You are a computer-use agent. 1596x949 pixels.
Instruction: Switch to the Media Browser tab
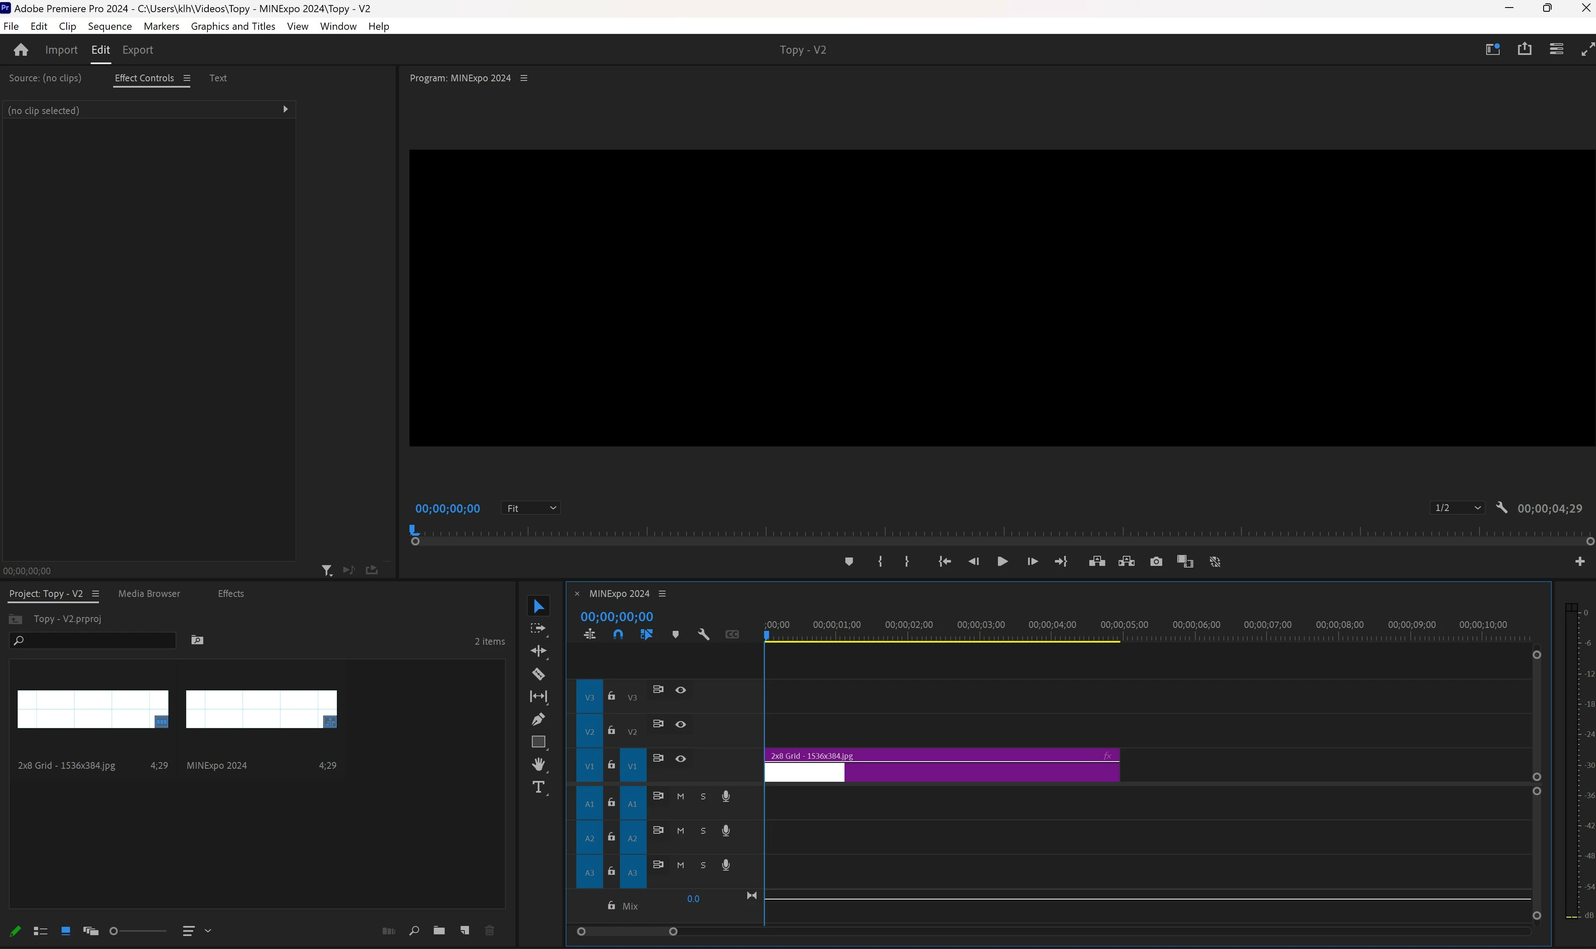[x=149, y=594]
